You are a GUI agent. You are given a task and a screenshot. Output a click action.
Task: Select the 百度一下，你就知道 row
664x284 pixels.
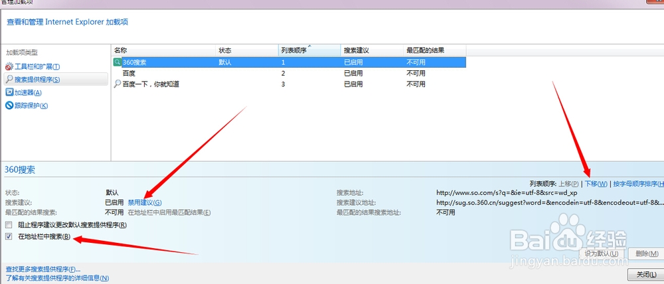(289, 84)
